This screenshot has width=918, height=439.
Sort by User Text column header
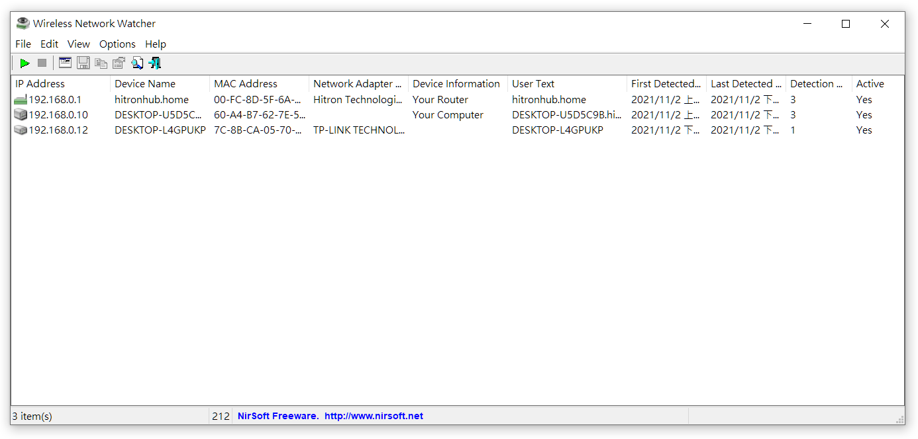(567, 84)
